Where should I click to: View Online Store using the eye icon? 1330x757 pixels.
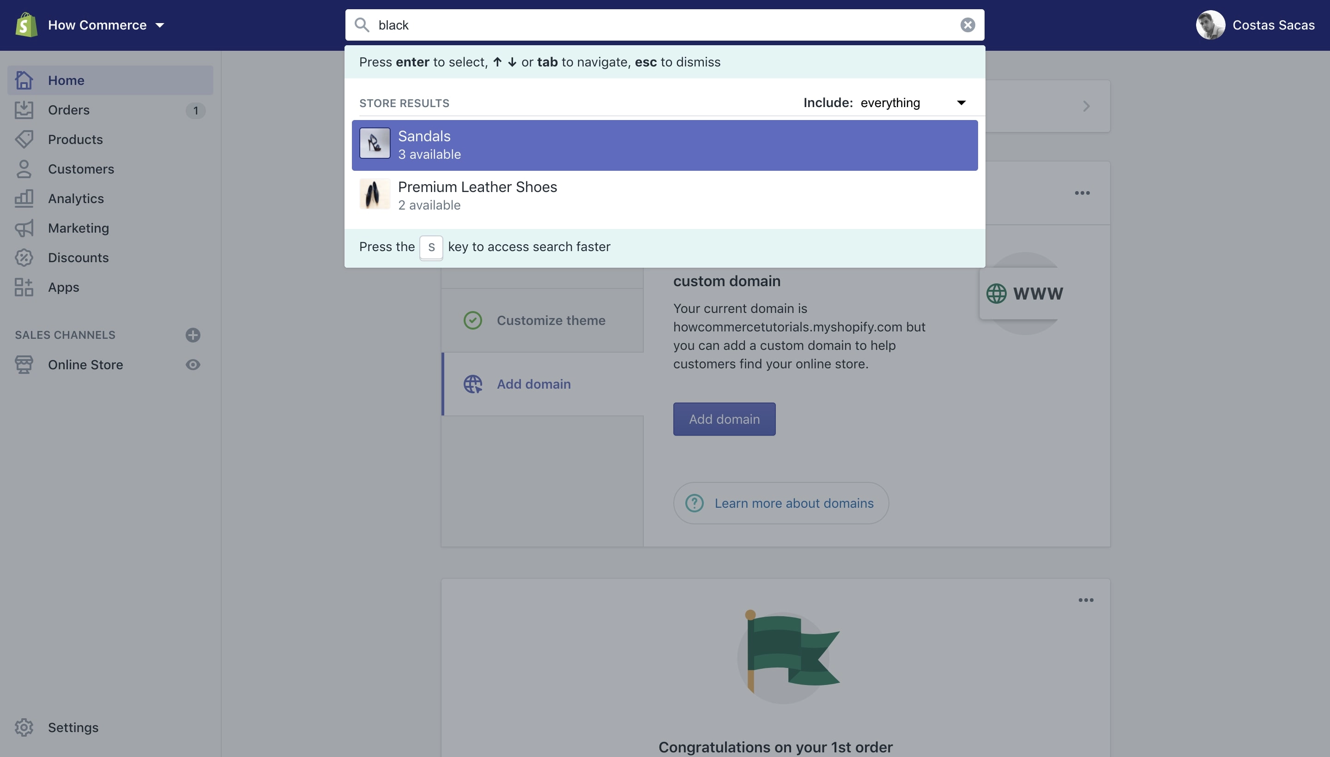click(x=193, y=365)
